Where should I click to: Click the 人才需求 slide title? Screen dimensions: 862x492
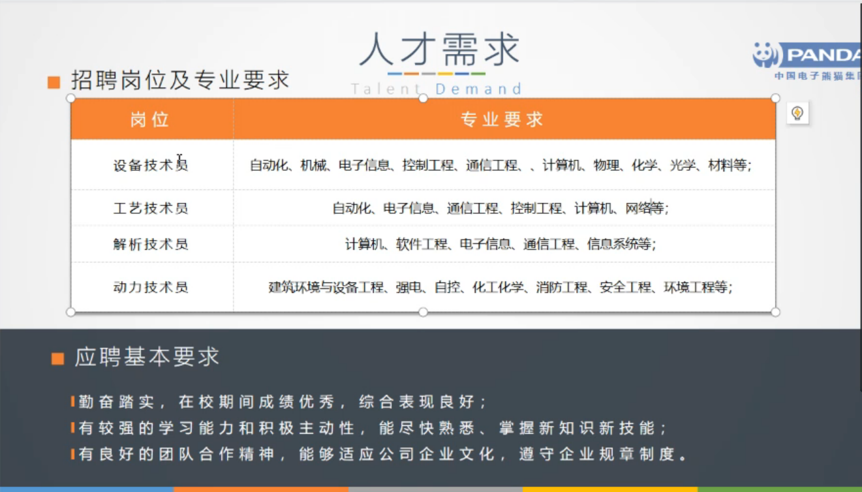click(x=439, y=50)
